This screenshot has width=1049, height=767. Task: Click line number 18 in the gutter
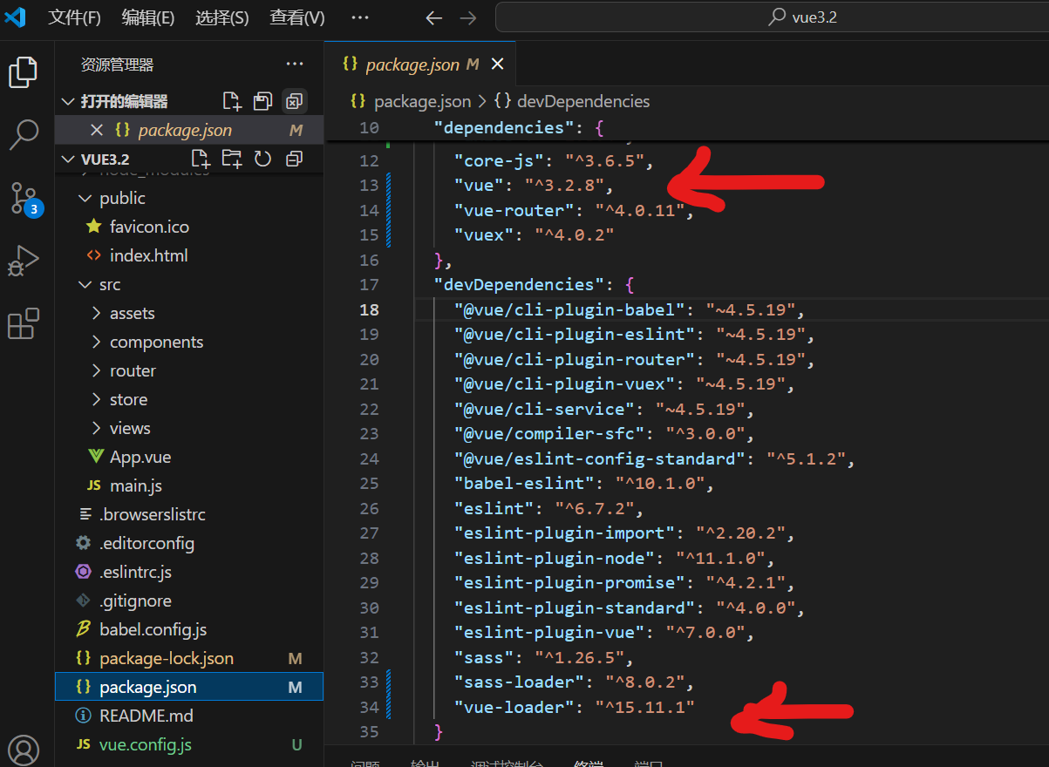(x=369, y=309)
